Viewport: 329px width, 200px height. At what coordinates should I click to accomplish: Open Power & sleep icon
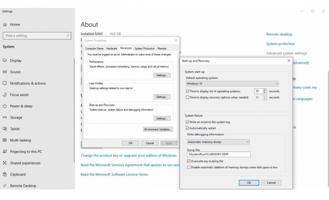[x=5, y=106]
